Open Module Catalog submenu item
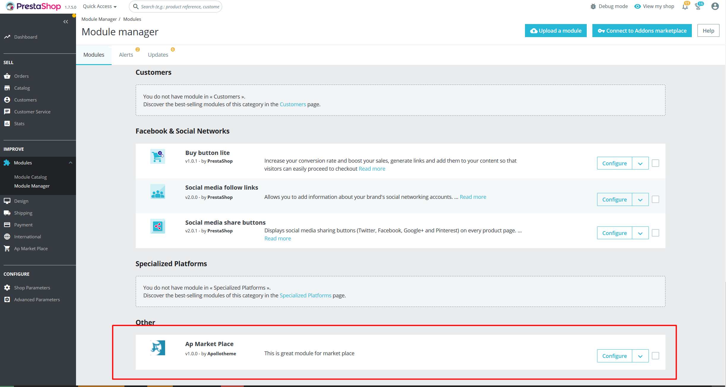 (31, 177)
